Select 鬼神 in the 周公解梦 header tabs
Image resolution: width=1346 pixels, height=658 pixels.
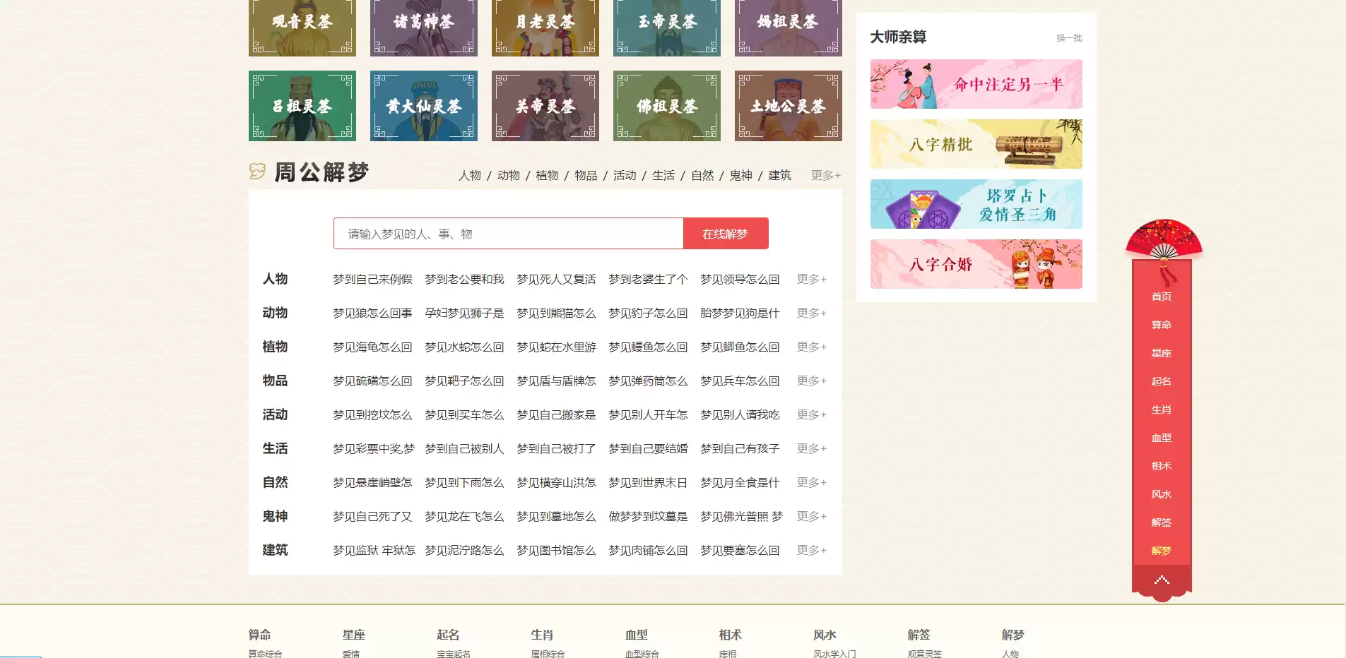741,175
